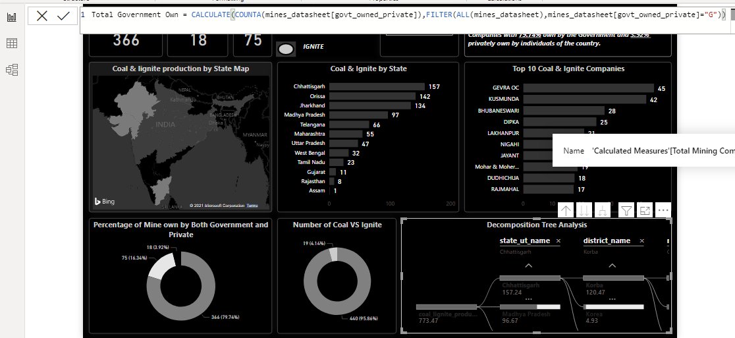Image resolution: width=735 pixels, height=338 pixels.
Task: Show more states via ellipsis below Chhattisgarh
Action: (529, 299)
